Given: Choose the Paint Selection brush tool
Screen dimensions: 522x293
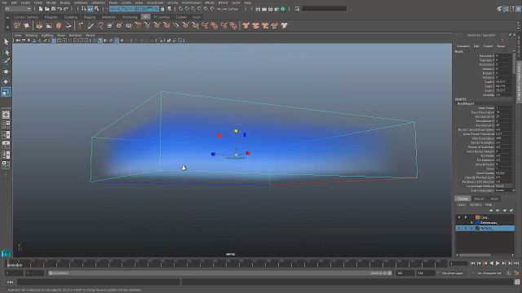Looking at the screenshot, I should [x=6, y=62].
